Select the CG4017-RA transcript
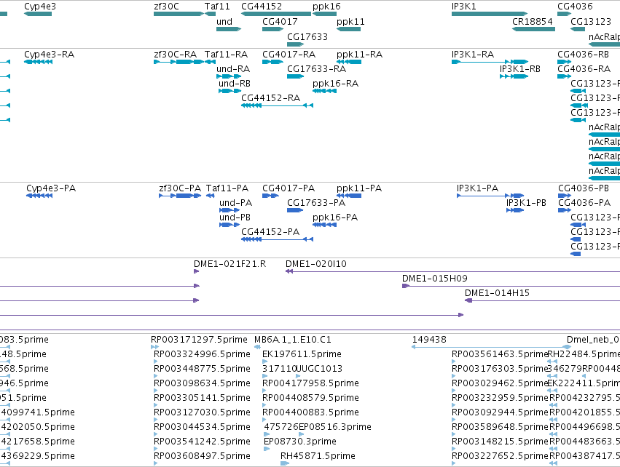620x467 pixels. click(272, 62)
